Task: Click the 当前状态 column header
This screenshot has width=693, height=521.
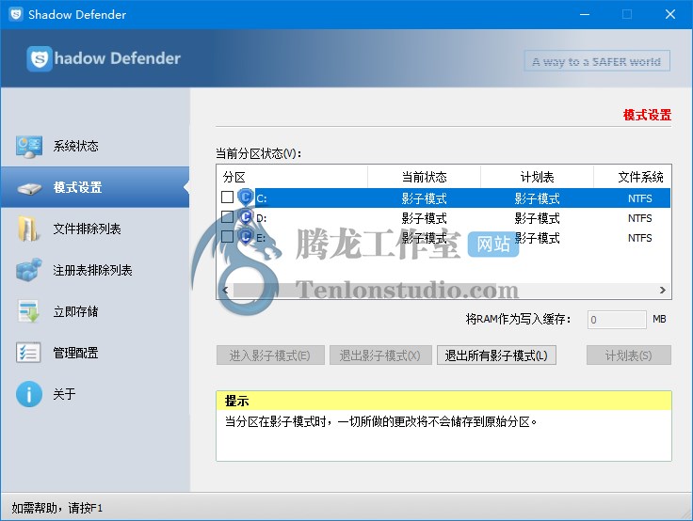Action: tap(425, 177)
